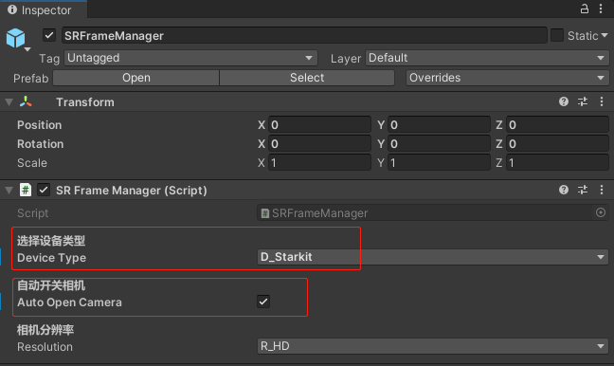The width and height of the screenshot is (614, 366).
Task: Open Transform preset settings icon
Action: [x=583, y=101]
